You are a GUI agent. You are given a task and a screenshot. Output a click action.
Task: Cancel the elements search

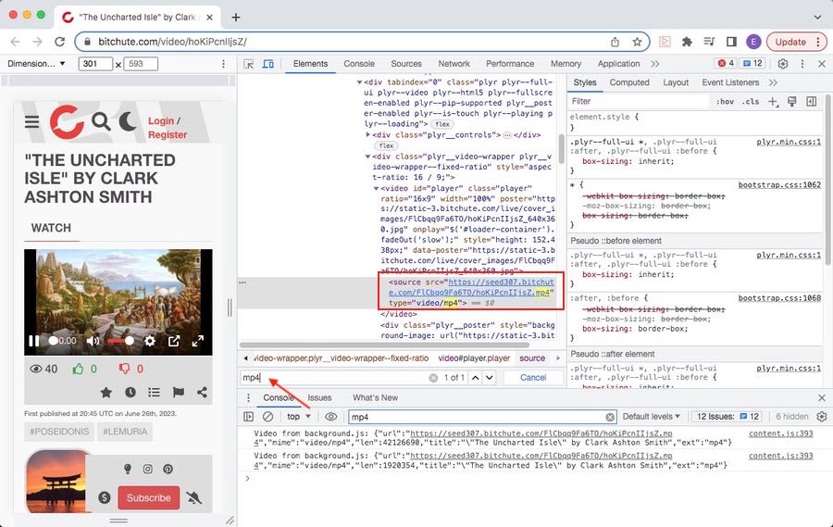click(533, 378)
